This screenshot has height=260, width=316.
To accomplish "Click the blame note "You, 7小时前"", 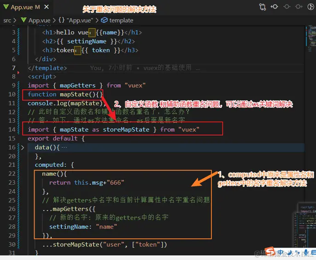I will 111,68.
